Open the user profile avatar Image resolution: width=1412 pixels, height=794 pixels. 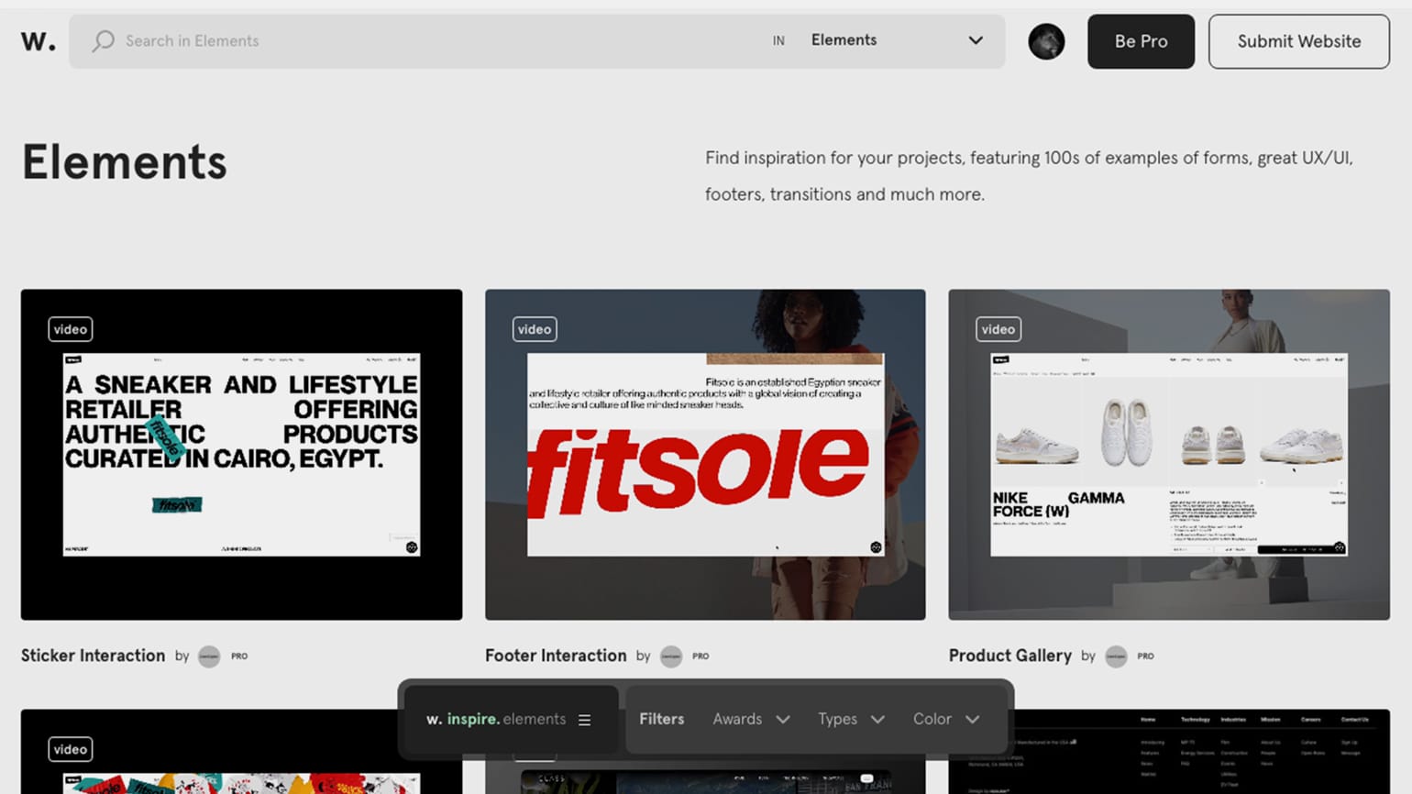pos(1046,41)
